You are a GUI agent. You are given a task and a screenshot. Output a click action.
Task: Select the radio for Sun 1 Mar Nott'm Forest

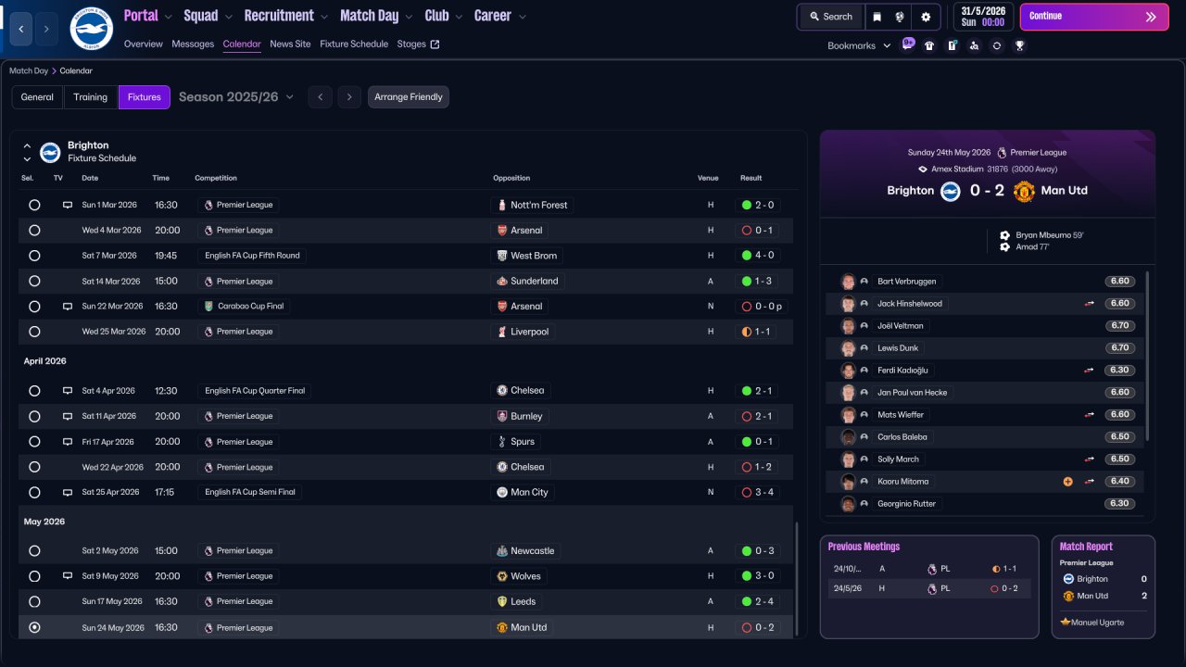click(34, 205)
